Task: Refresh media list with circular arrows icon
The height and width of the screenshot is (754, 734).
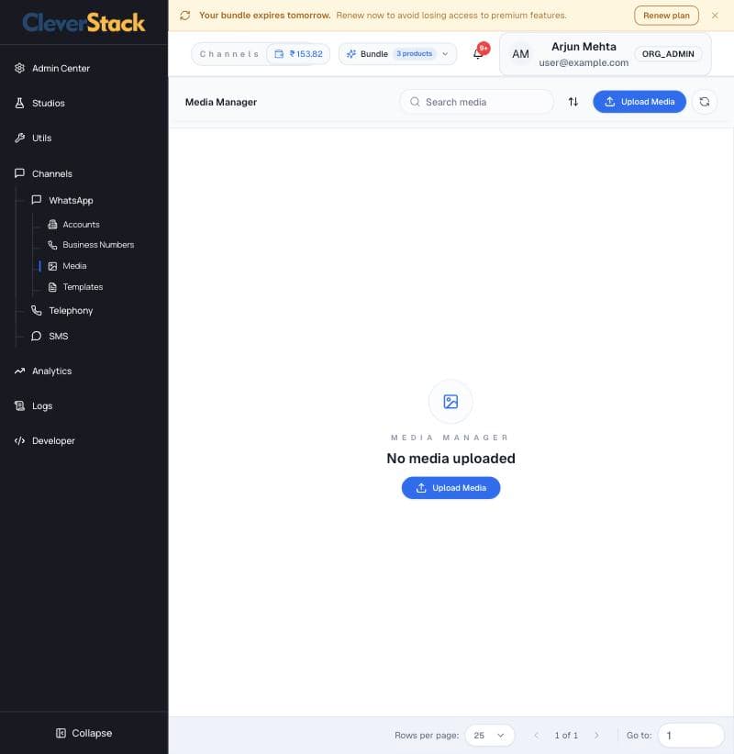Action: coord(704,102)
